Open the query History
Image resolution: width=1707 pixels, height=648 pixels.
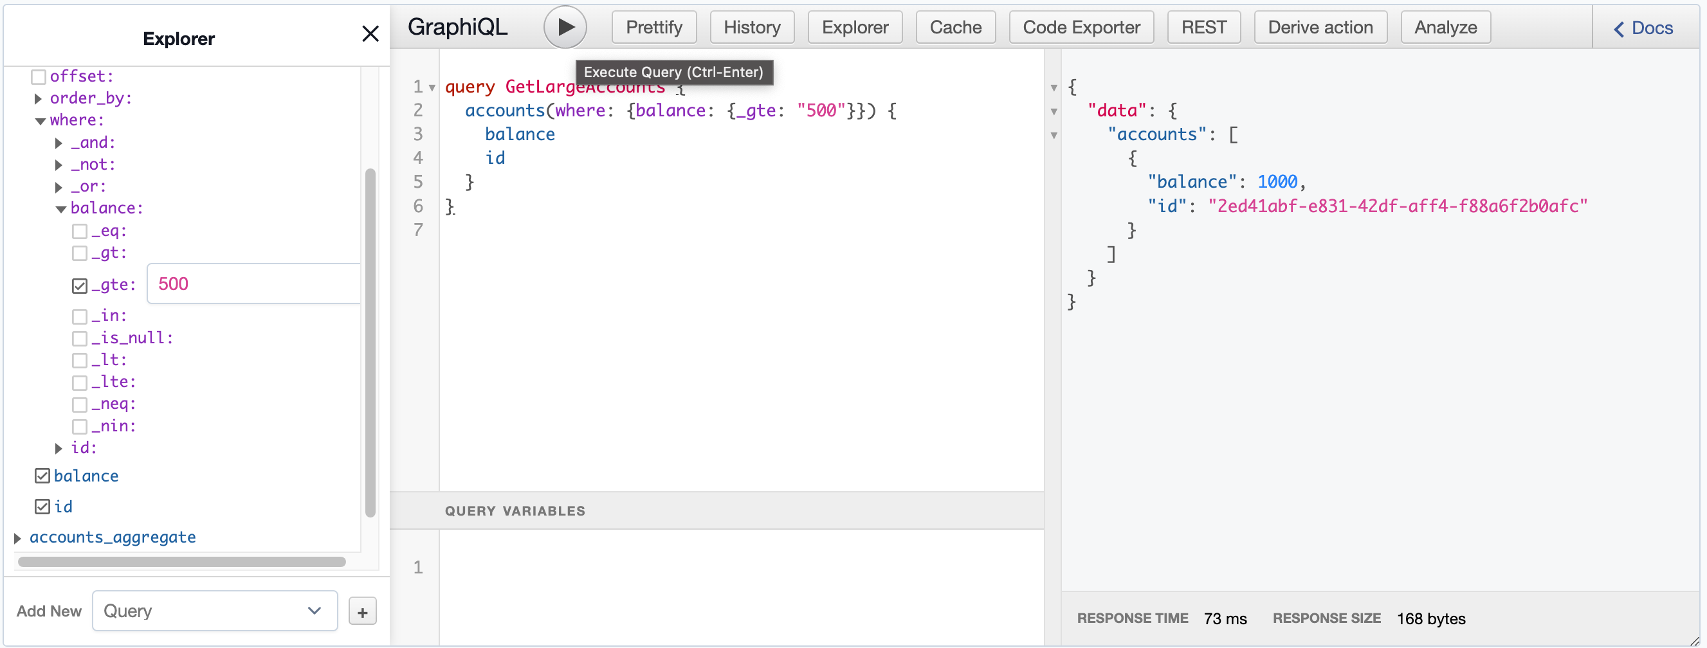coord(751,26)
